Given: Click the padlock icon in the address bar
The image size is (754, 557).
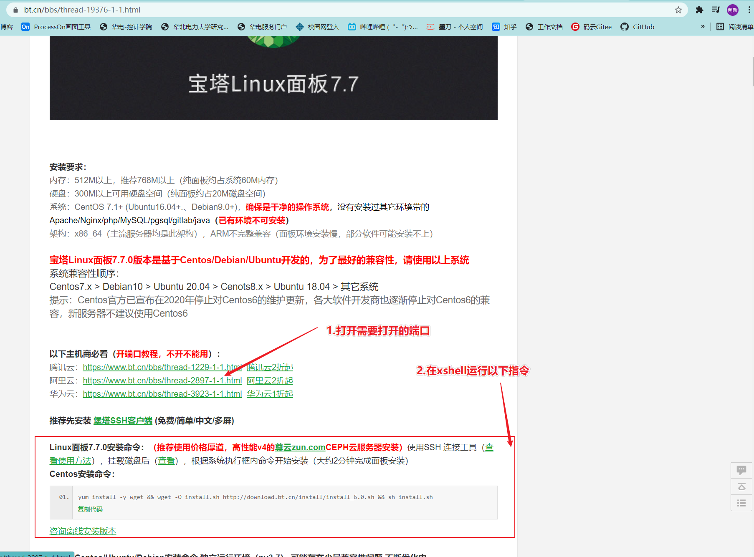Looking at the screenshot, I should (15, 10).
